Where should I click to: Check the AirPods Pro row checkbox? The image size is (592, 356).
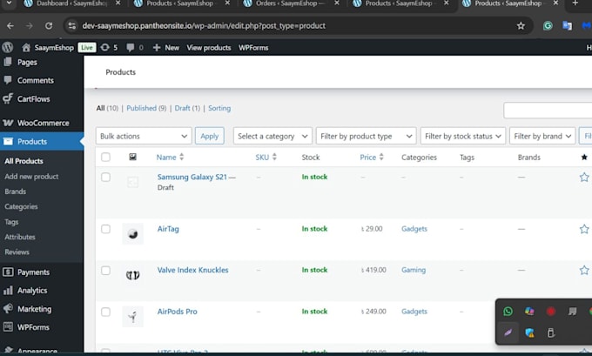(105, 312)
